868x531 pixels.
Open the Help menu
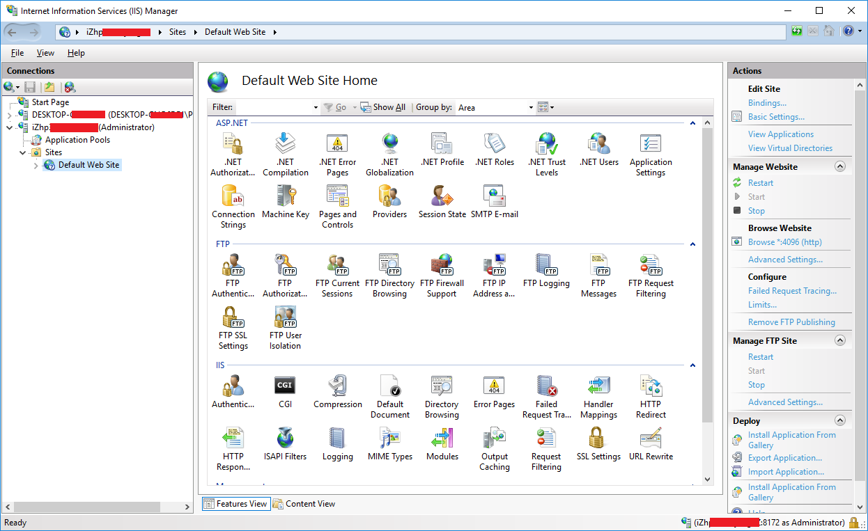coord(76,53)
